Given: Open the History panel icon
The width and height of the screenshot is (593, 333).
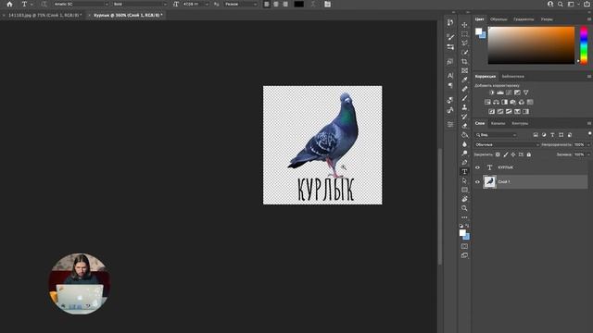Looking at the screenshot, I should pos(450,23).
